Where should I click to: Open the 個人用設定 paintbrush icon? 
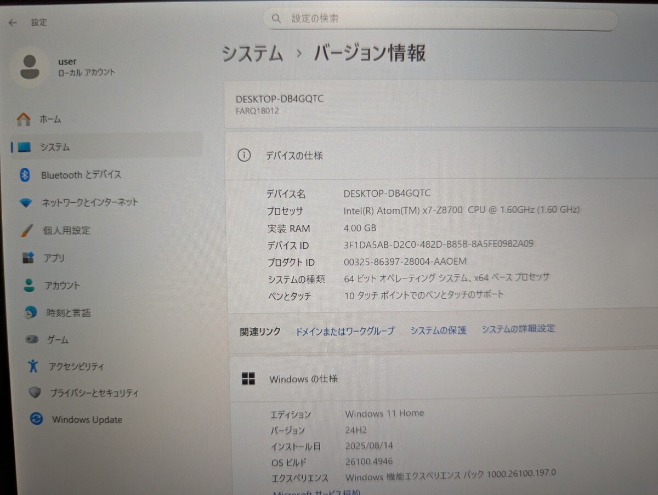tap(27, 231)
